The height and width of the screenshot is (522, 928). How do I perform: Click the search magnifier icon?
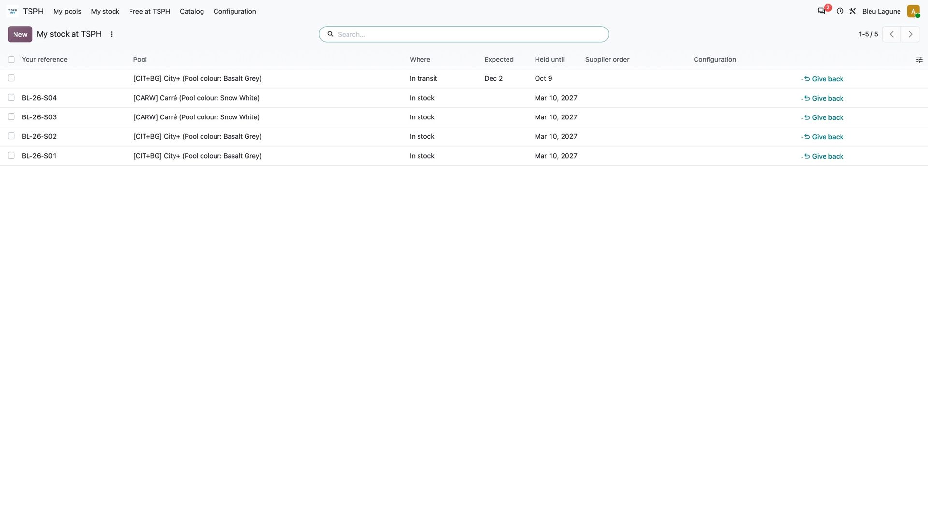tap(331, 34)
